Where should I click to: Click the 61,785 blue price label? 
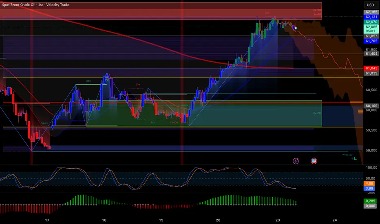(x=371, y=41)
